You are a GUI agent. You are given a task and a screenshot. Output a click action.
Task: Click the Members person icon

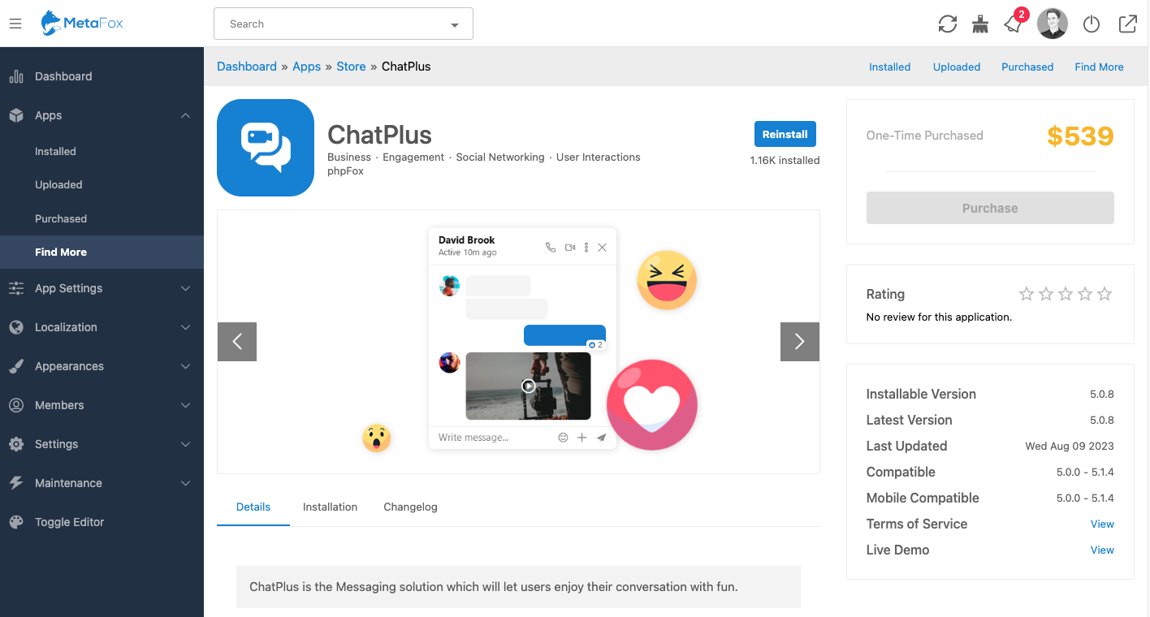point(16,405)
